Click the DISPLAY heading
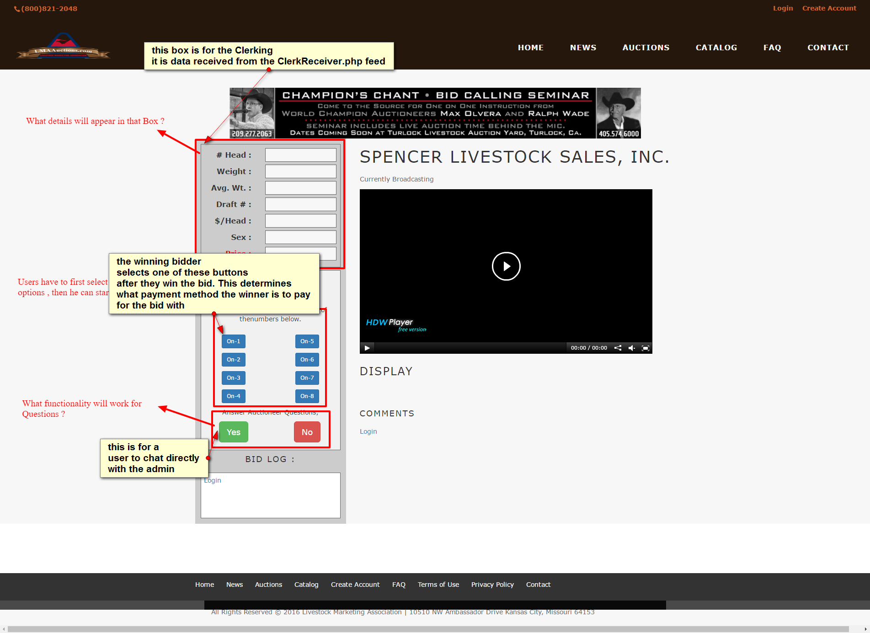The image size is (870, 633). 386,371
